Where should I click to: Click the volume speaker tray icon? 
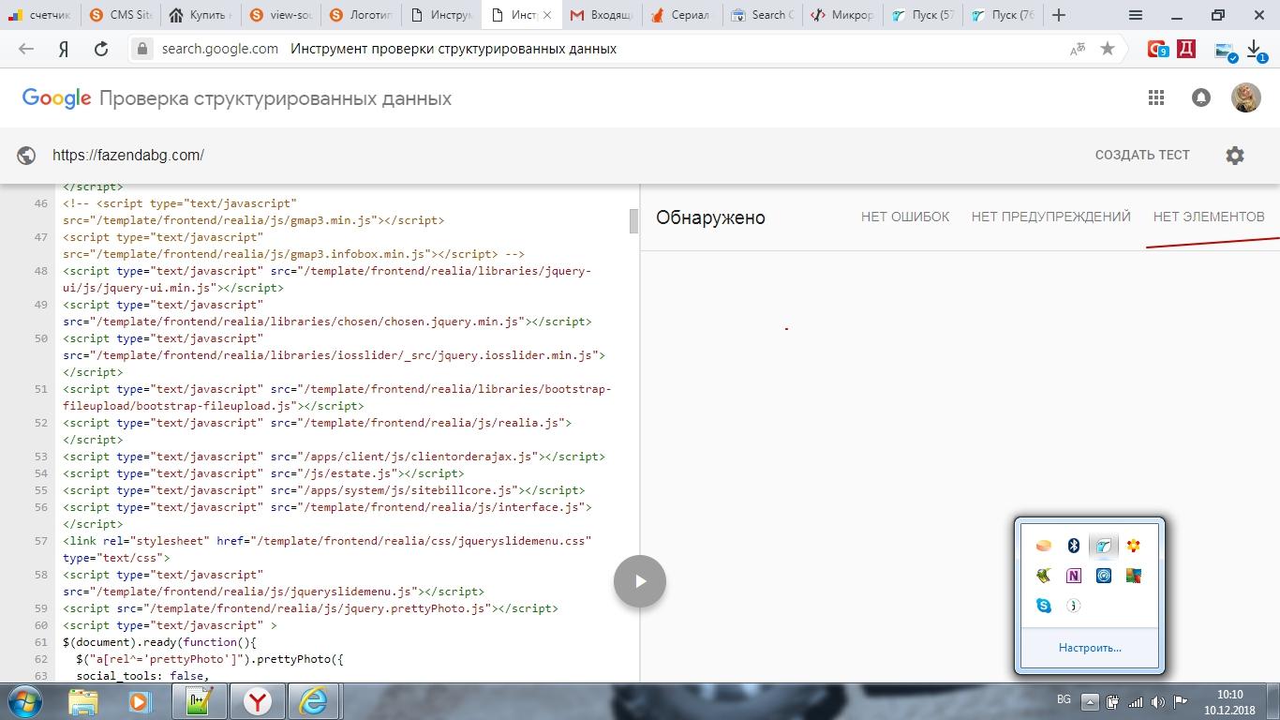click(x=1158, y=702)
